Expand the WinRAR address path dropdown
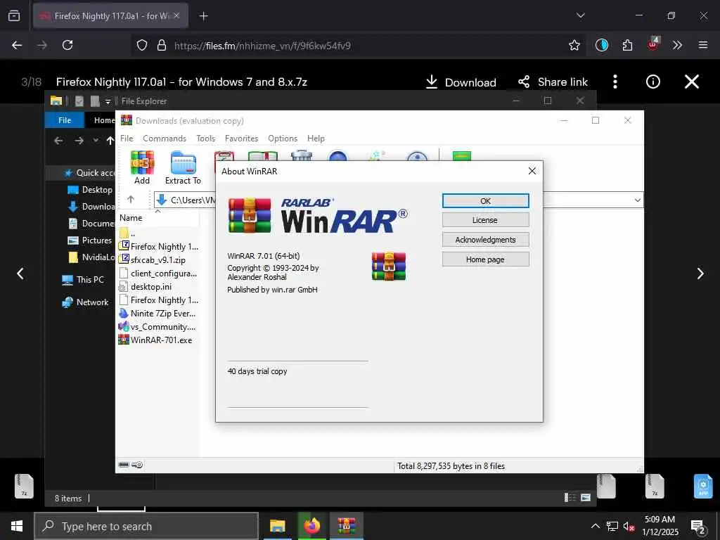 pos(637,200)
